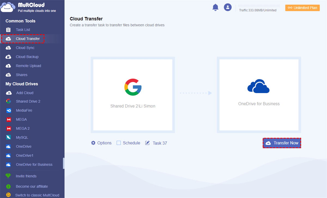Screen dimensions: 327x198
Task: Open notifications bell icon
Action: (215, 7)
